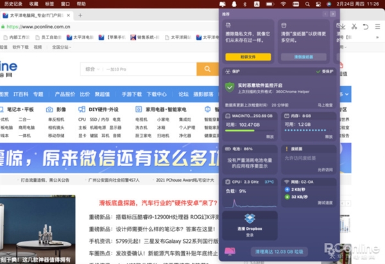
Task: Click 测试速度 in network card
Action: point(325,203)
